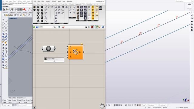The image size is (194, 109).
Task: Pick dark blue hash icon in Attributes panel
Action: [x=82, y=10]
